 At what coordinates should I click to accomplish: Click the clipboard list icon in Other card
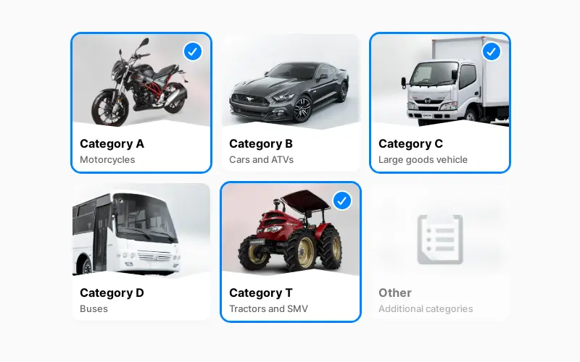coord(440,240)
